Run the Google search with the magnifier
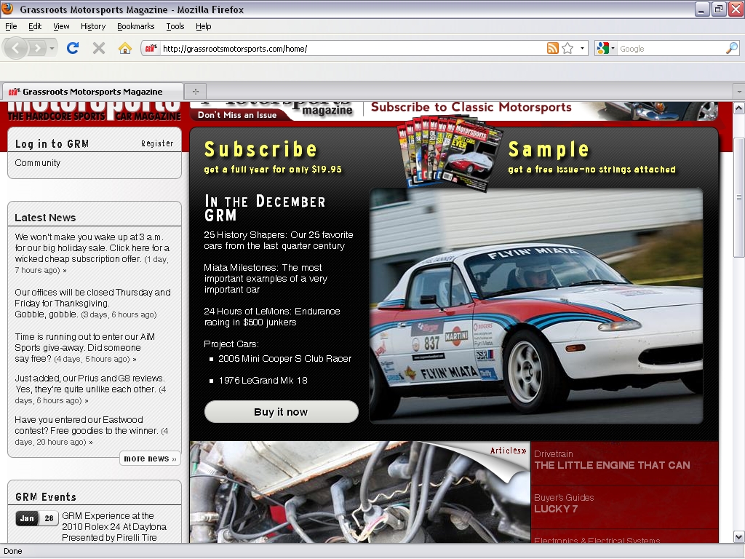This screenshot has width=745, height=559. pos(732,48)
